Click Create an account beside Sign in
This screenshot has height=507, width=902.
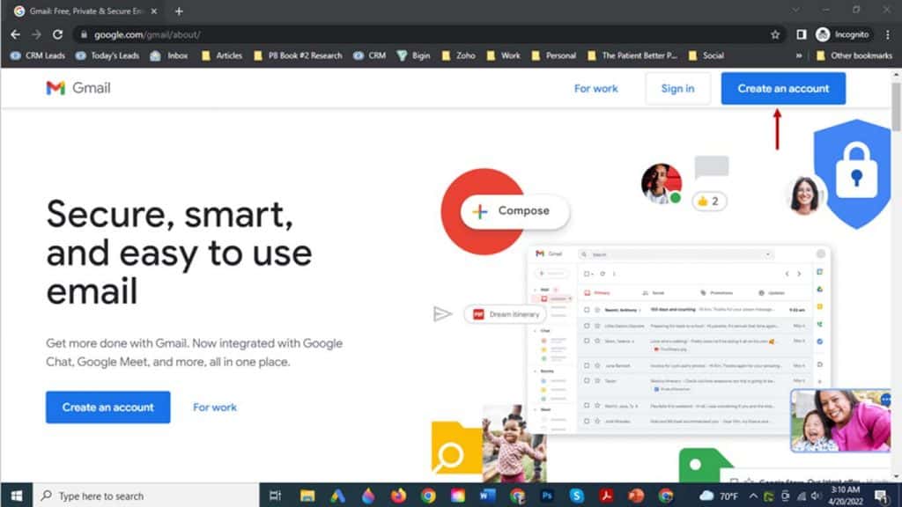783,89
